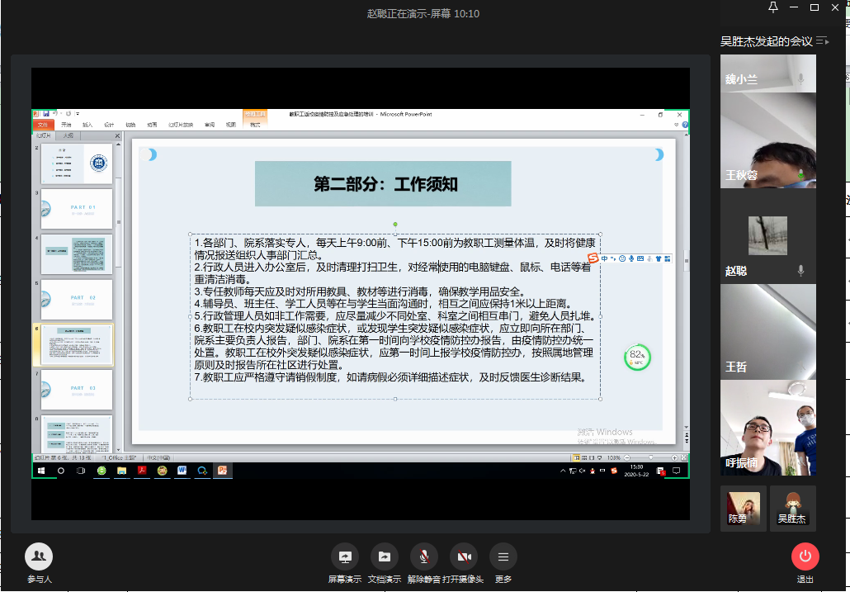The width and height of the screenshot is (850, 592).
Task: Pin the meeting window on top
Action: [772, 7]
